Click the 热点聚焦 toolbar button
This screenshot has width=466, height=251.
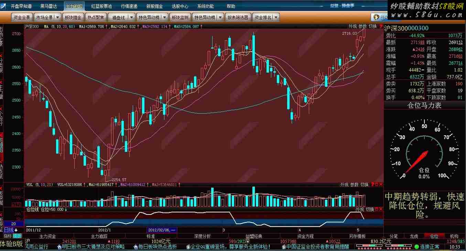(96, 17)
